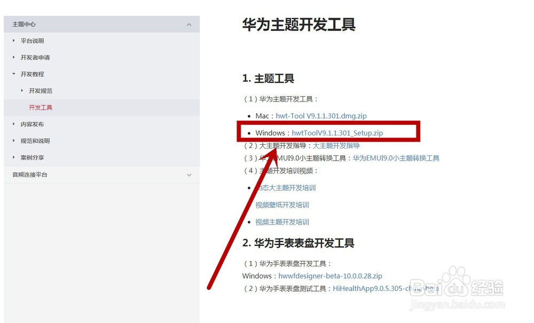This screenshot has height=323, width=534.
Task: Expand the 平台说明 arrow
Action: point(14,41)
